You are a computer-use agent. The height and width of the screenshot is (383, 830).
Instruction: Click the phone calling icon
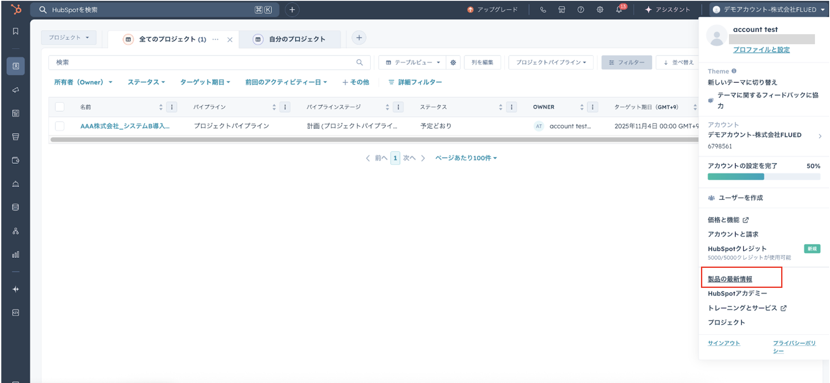[x=543, y=10]
